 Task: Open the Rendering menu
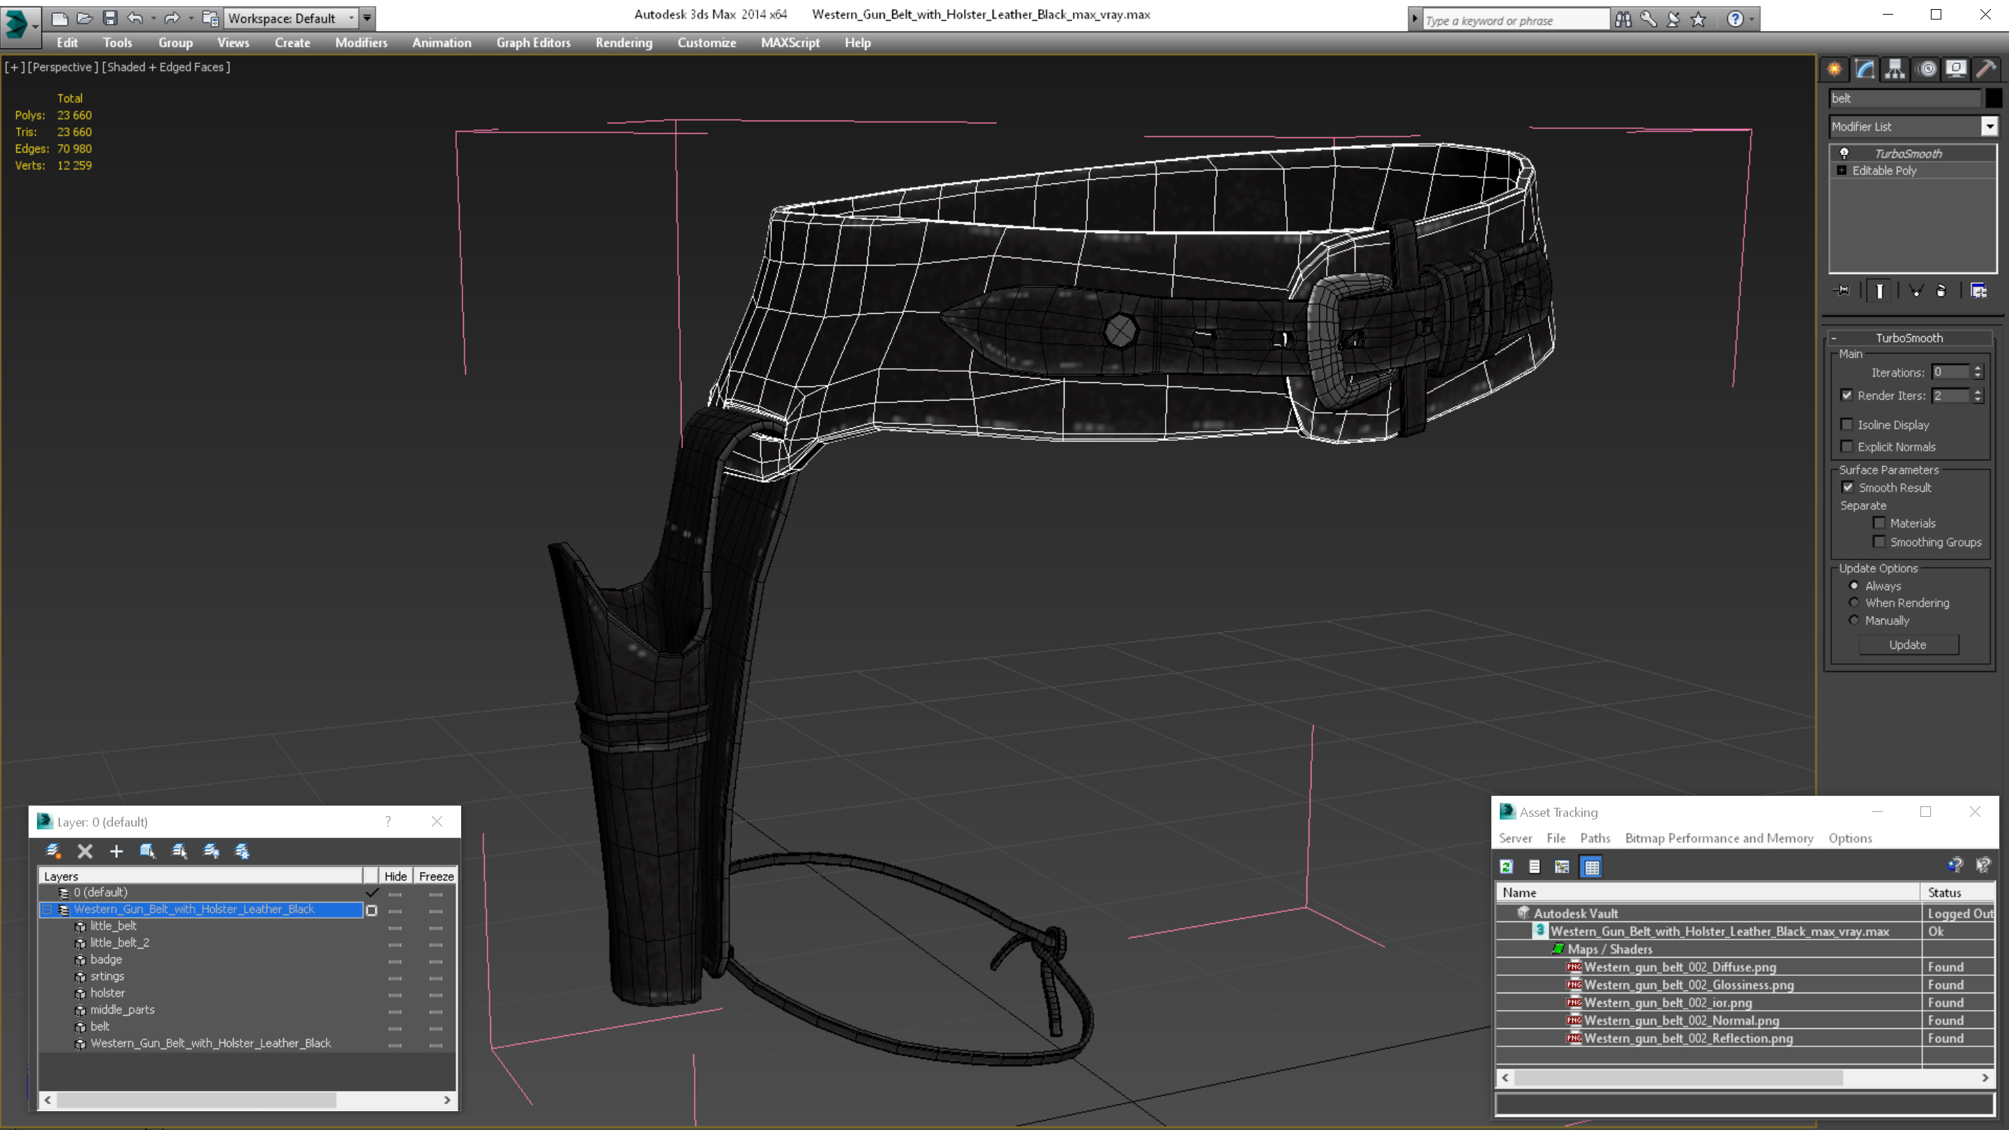623,43
